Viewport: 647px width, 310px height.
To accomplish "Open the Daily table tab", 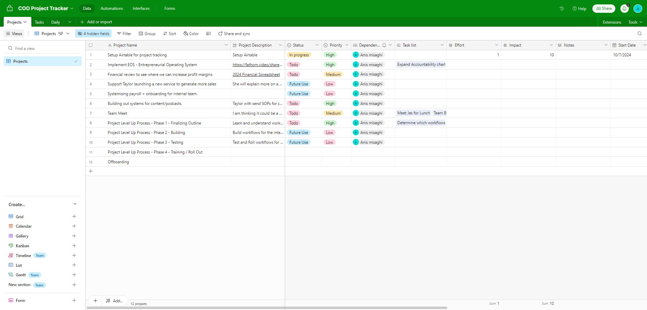I will (x=56, y=22).
